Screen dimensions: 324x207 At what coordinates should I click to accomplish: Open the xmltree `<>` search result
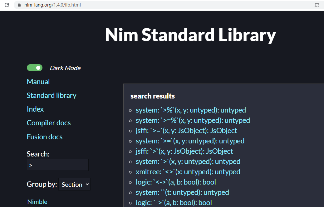click(188, 172)
